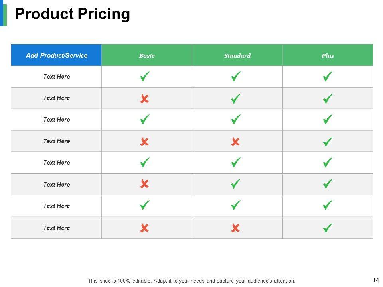This screenshot has height=287, width=383.
Task: Click the green checkmark in Plus column, fourth row
Action: click(327, 142)
